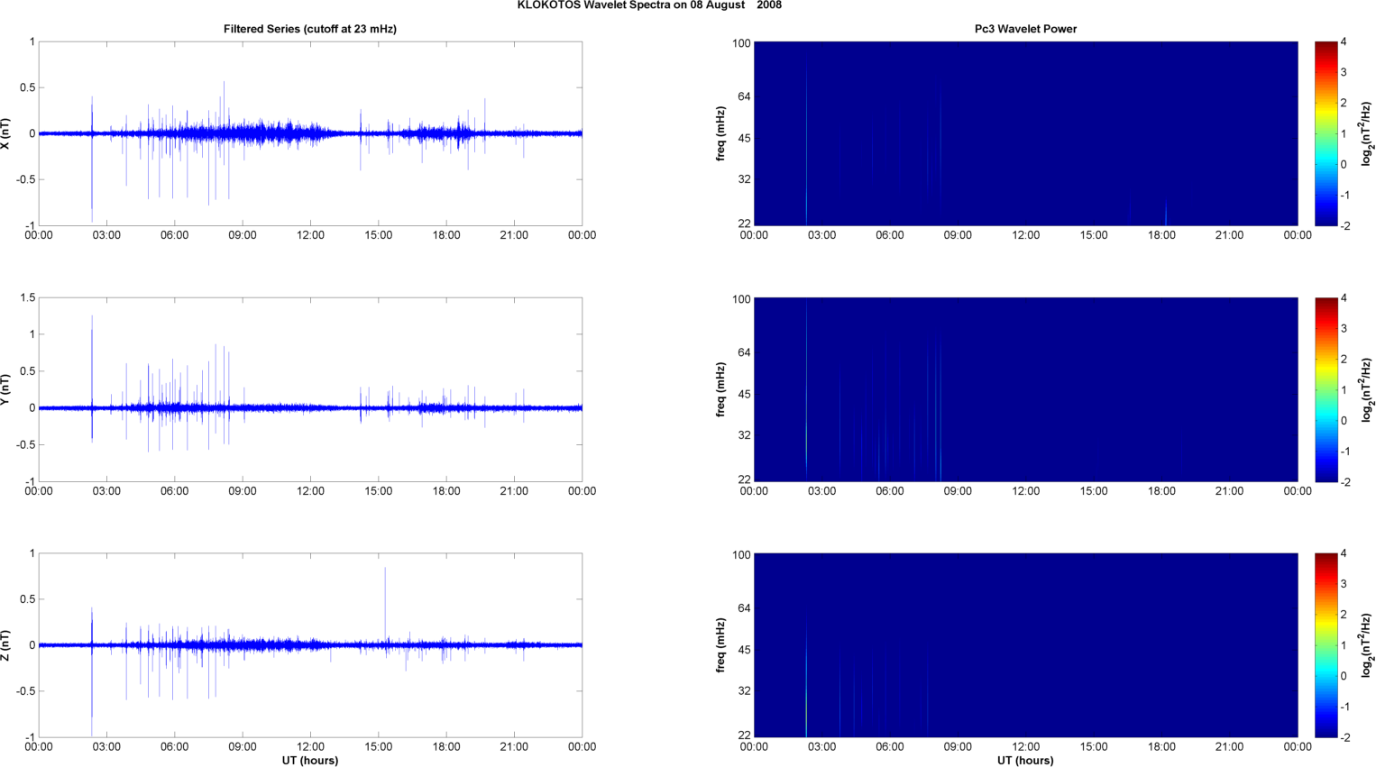
Task: Click the Pc3 Wavelet Power title
Action: [x=1025, y=29]
